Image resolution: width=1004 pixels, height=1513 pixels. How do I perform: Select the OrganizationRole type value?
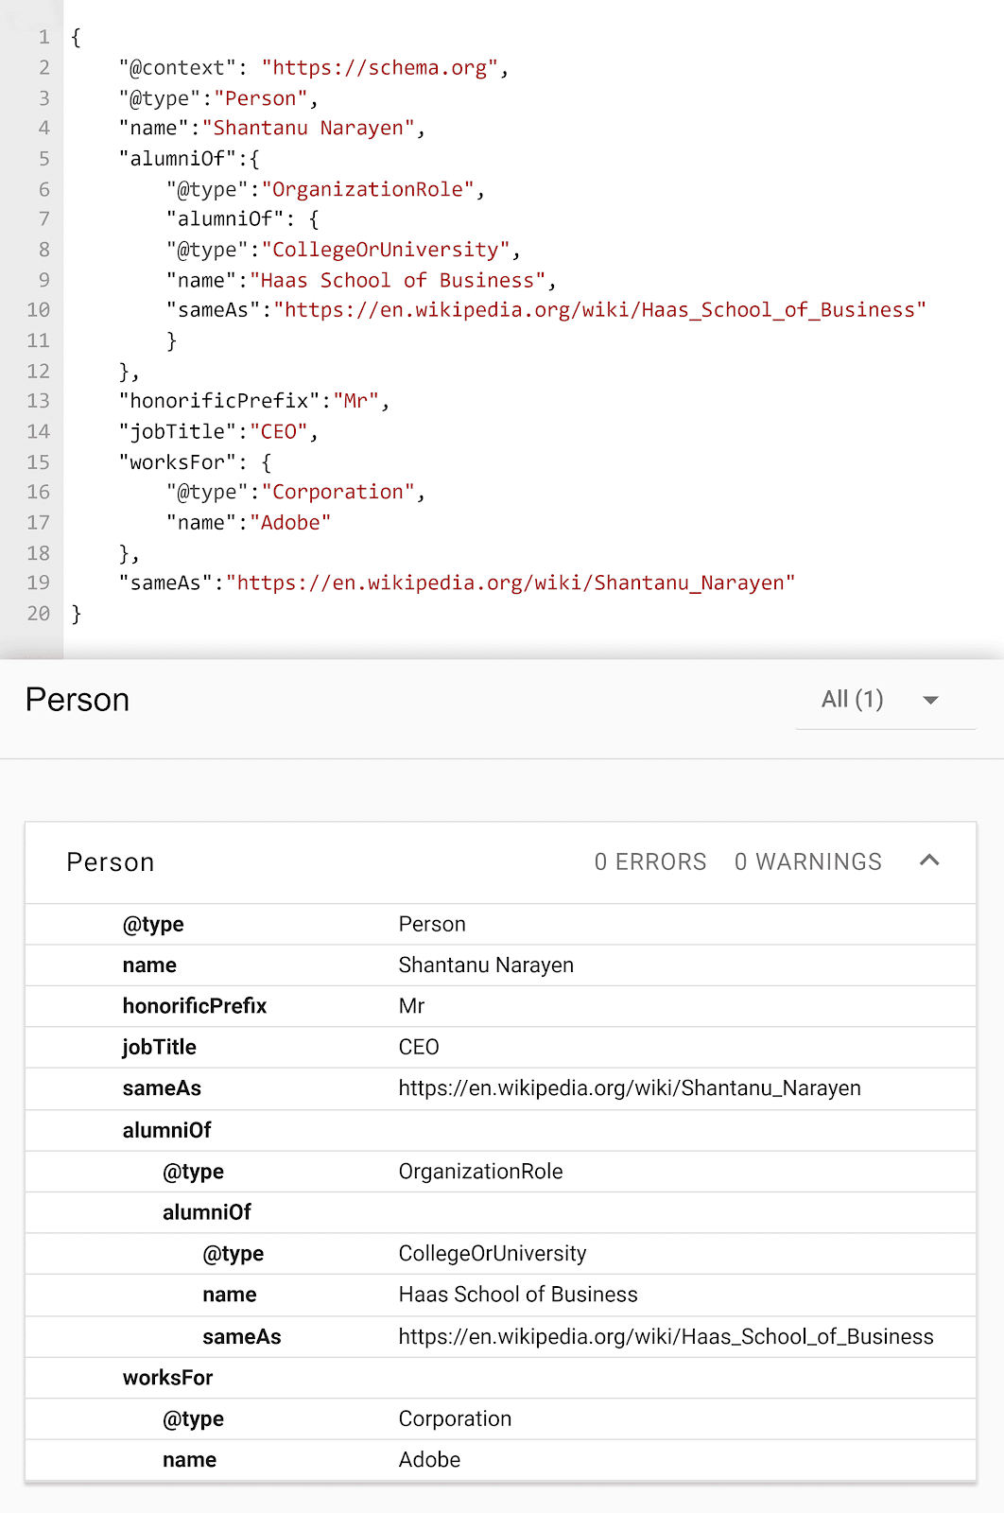[x=480, y=1171]
